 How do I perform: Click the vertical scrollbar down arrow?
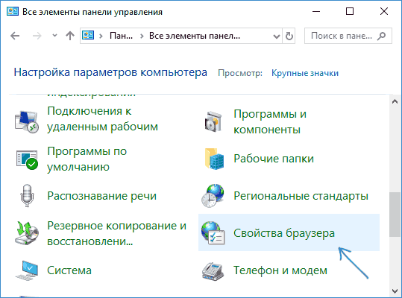coord(395,291)
